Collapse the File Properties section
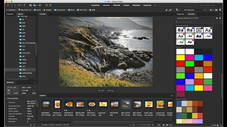Image resolution: width=227 pixels, height=127 pixels. tap(6, 98)
